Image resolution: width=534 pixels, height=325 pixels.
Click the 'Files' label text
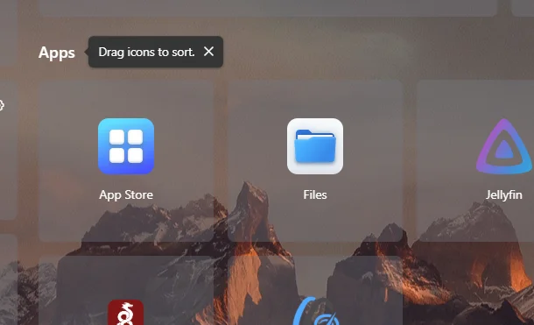pyautogui.click(x=315, y=194)
